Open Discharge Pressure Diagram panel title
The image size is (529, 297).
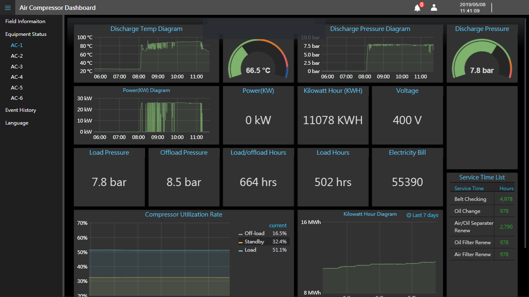(x=370, y=29)
